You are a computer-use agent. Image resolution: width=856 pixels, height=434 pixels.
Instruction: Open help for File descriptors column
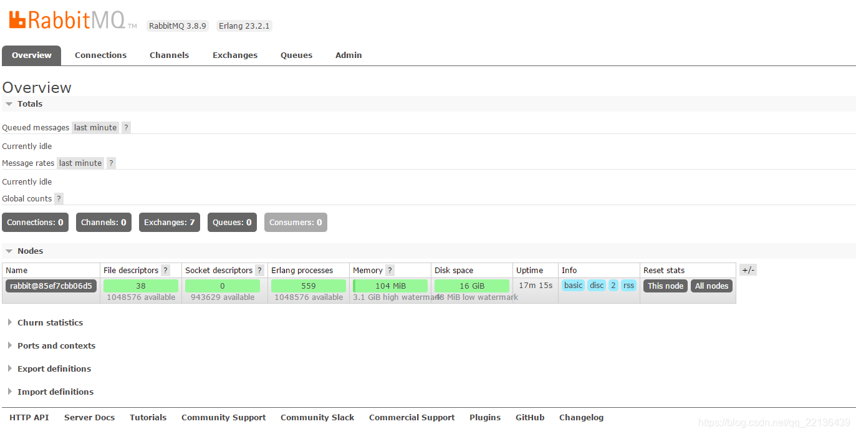(165, 270)
